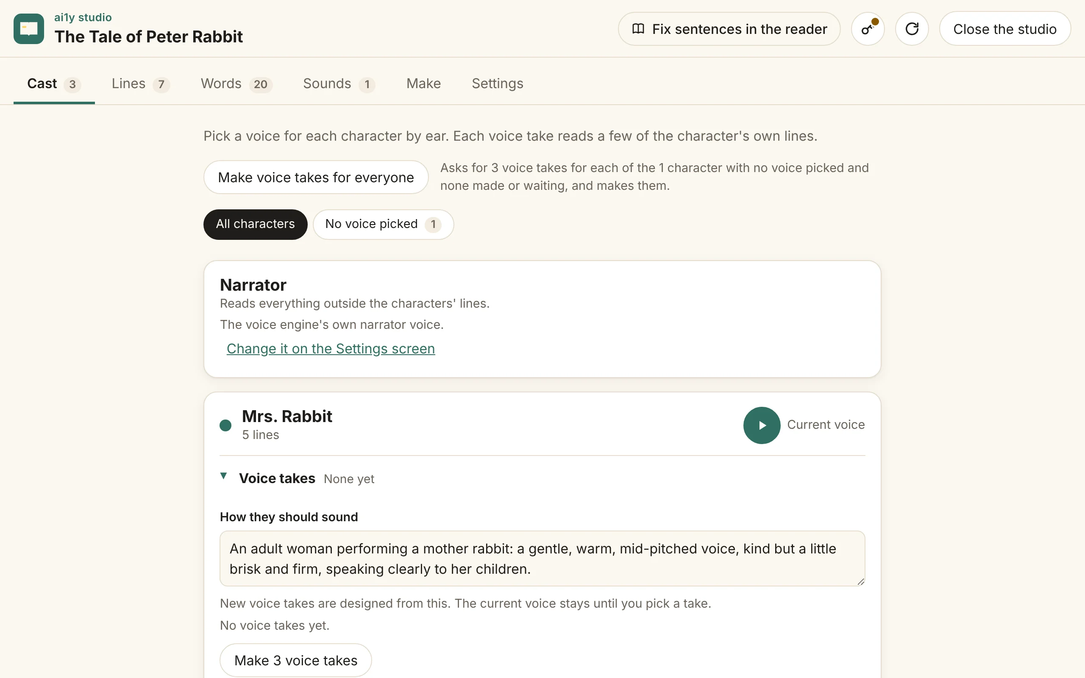Image resolution: width=1085 pixels, height=678 pixels.
Task: Close the studio
Action: pyautogui.click(x=1005, y=29)
